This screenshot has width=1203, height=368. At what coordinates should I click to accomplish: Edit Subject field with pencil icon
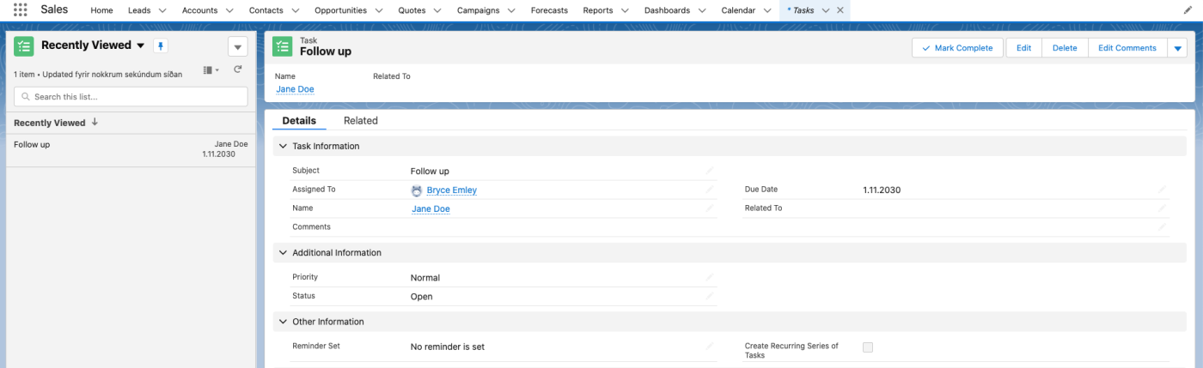pyautogui.click(x=710, y=171)
